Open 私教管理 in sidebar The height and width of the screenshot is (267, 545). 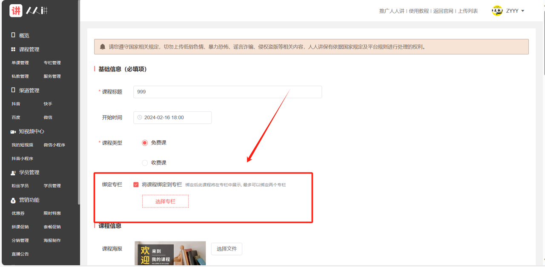point(20,77)
